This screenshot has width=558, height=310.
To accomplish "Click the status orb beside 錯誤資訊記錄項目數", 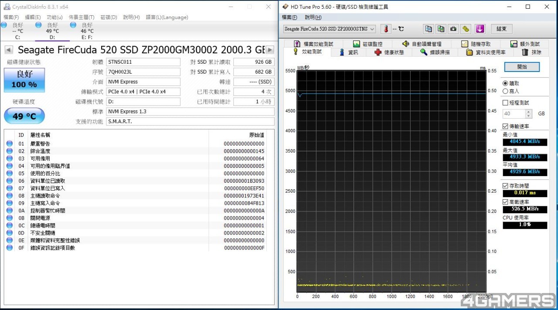I will 10,248.
